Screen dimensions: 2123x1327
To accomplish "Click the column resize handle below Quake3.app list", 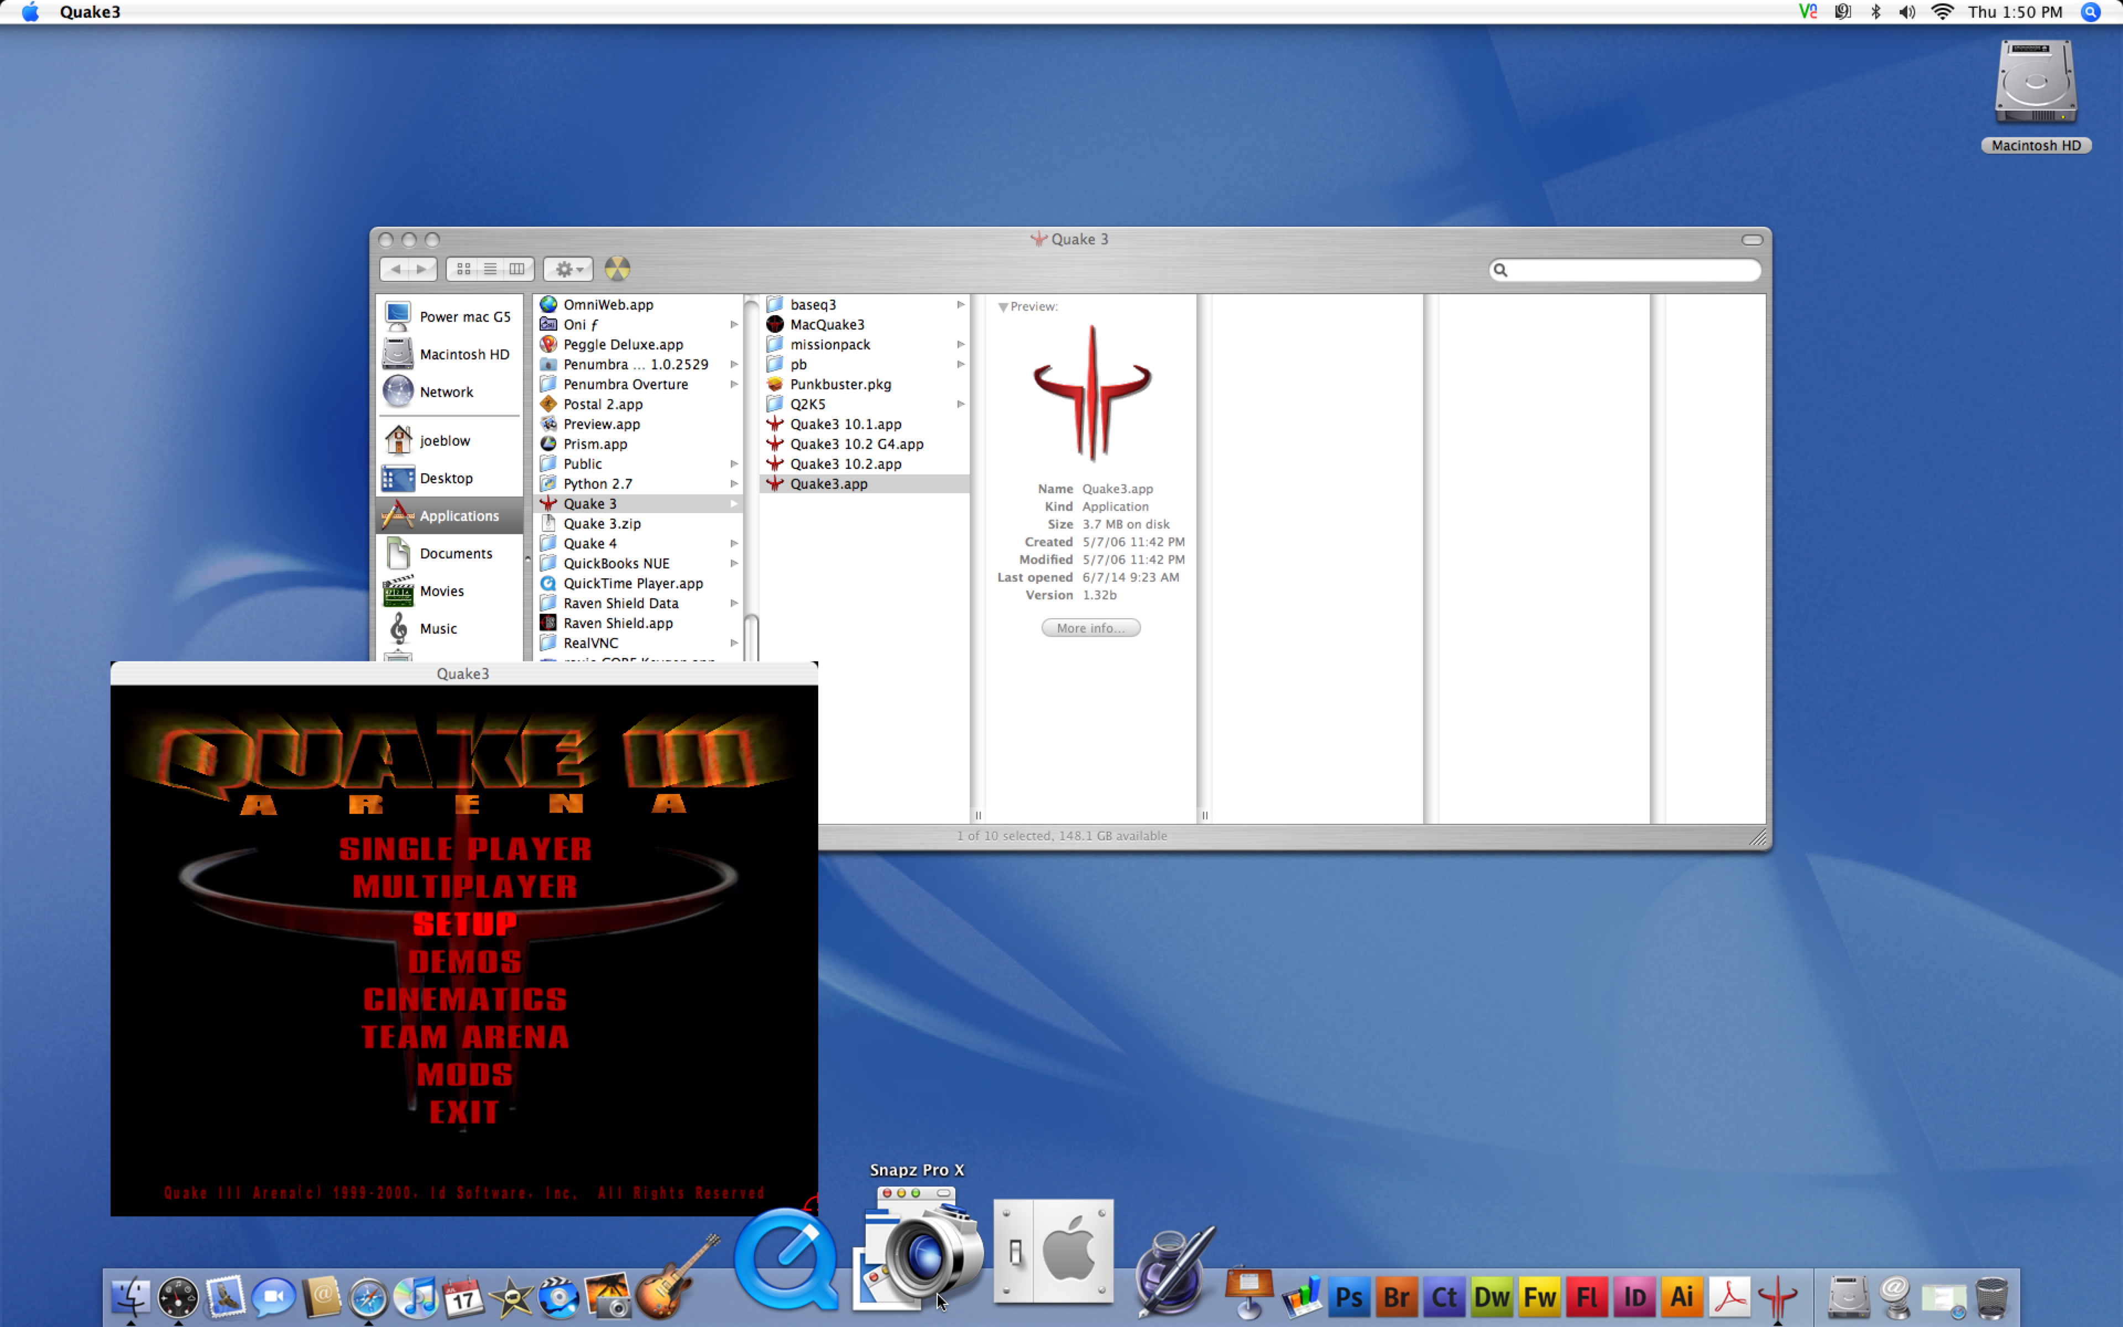I will click(x=978, y=816).
